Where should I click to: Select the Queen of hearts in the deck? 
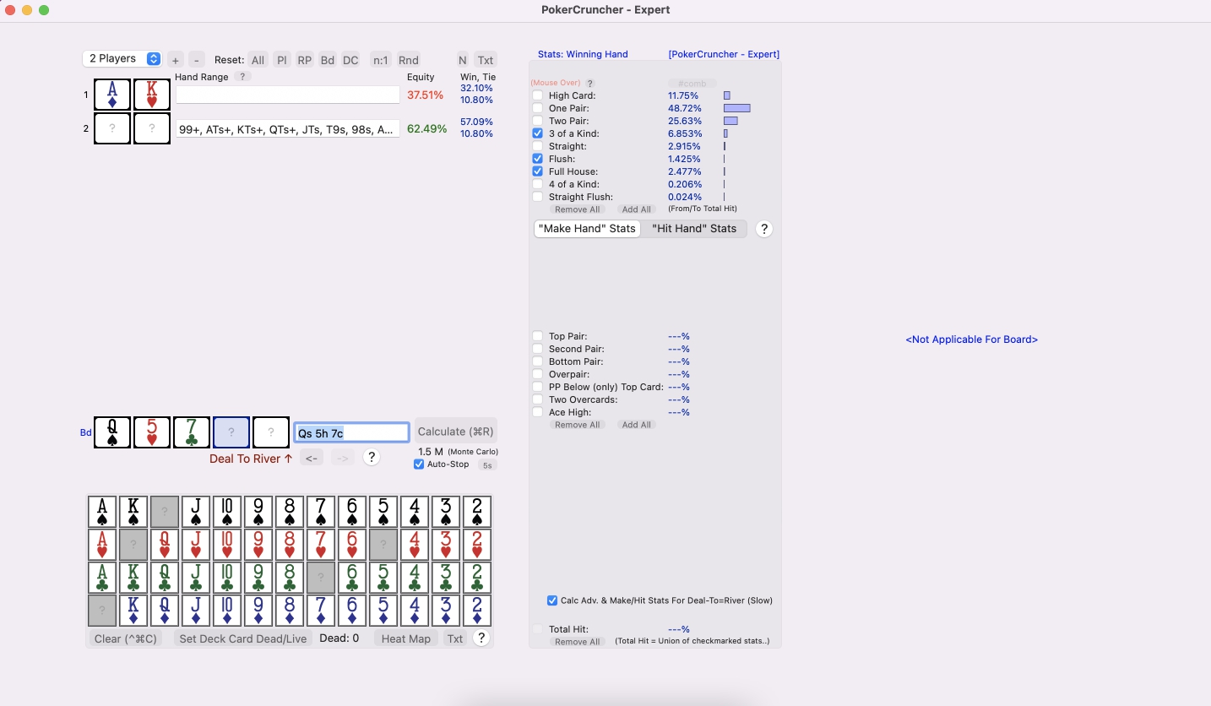coord(165,545)
